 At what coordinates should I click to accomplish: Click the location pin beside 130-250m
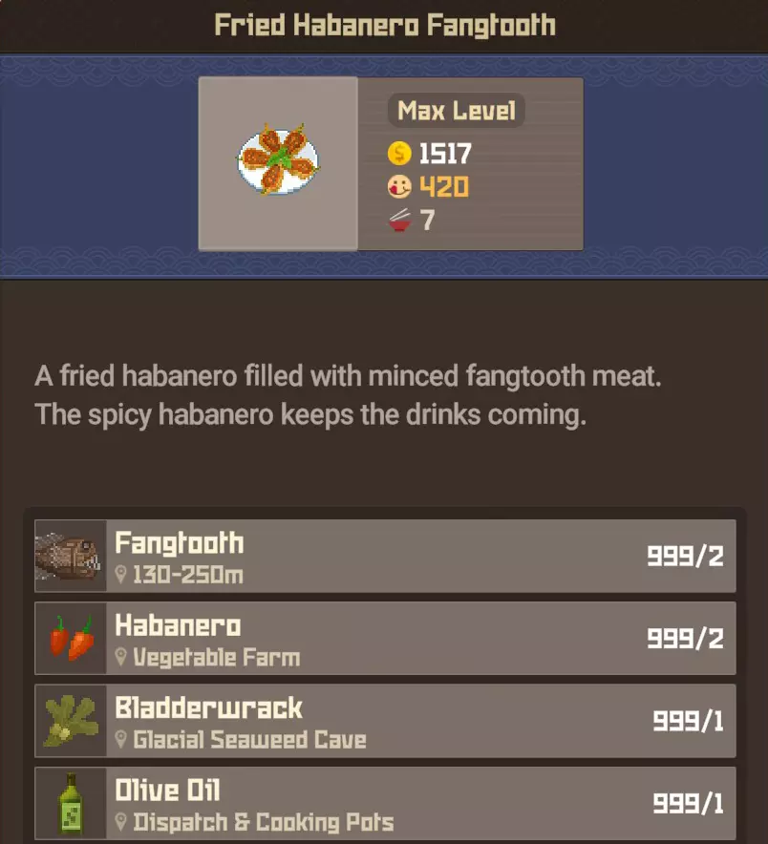click(121, 575)
